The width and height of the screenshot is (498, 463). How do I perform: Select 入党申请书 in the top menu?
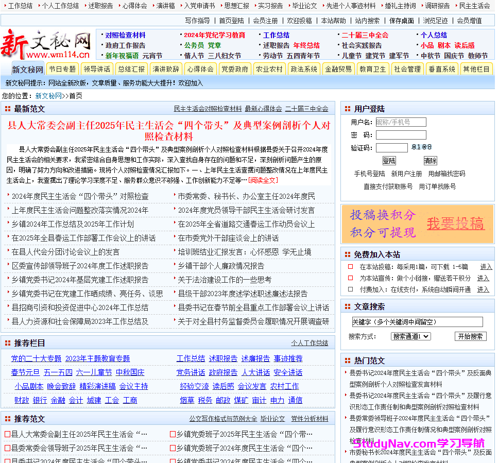(x=199, y=6)
